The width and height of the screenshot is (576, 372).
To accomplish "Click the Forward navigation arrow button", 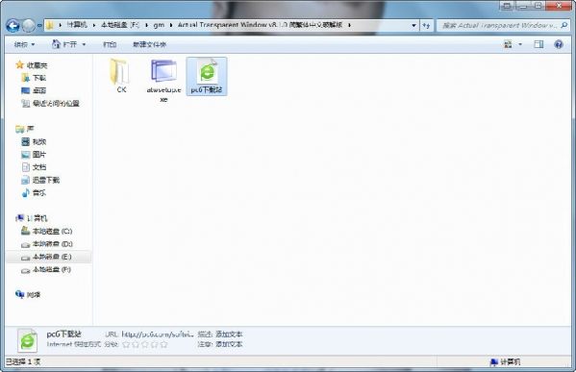I will [28, 25].
